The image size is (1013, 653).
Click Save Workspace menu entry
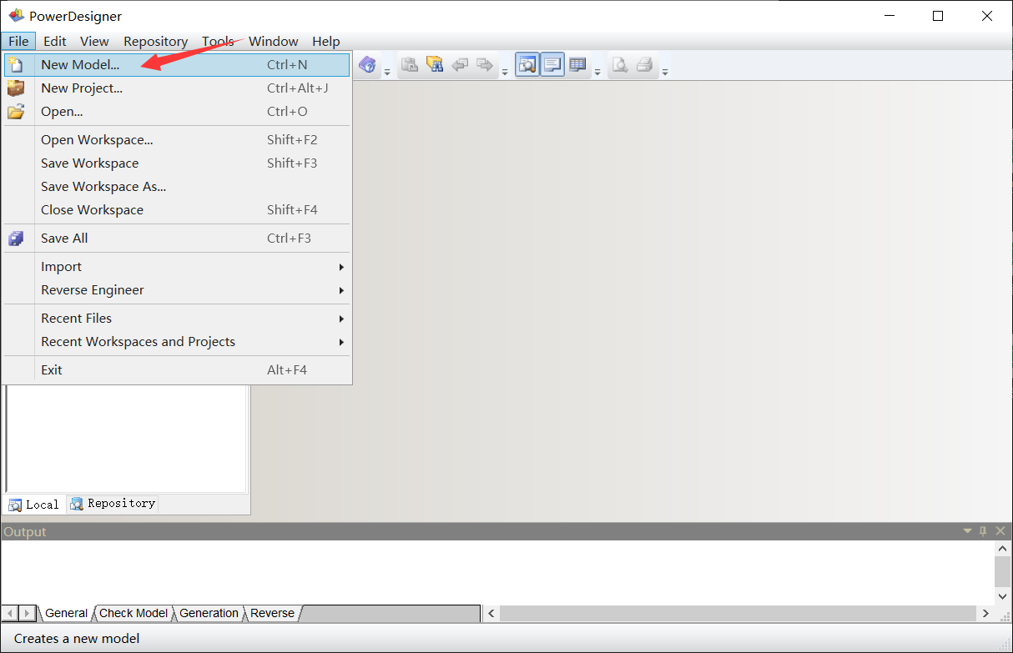click(x=177, y=163)
